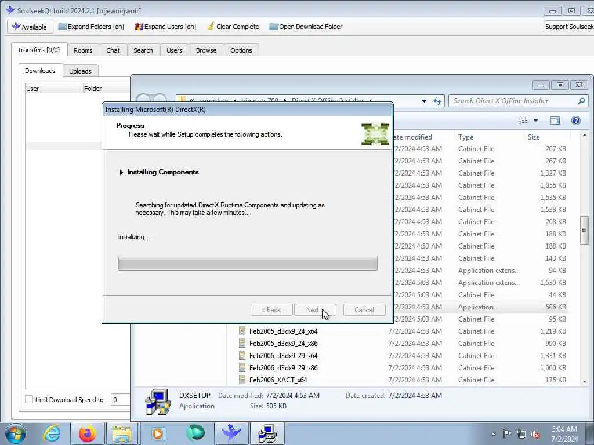The height and width of the screenshot is (445, 594).
Task: Select the Uploads sub-tab
Action: pos(80,71)
